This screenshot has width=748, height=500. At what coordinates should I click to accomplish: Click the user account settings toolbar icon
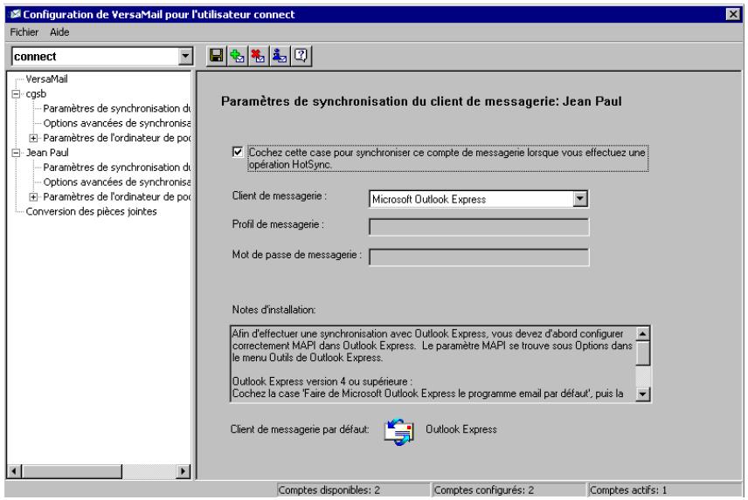pyautogui.click(x=280, y=56)
